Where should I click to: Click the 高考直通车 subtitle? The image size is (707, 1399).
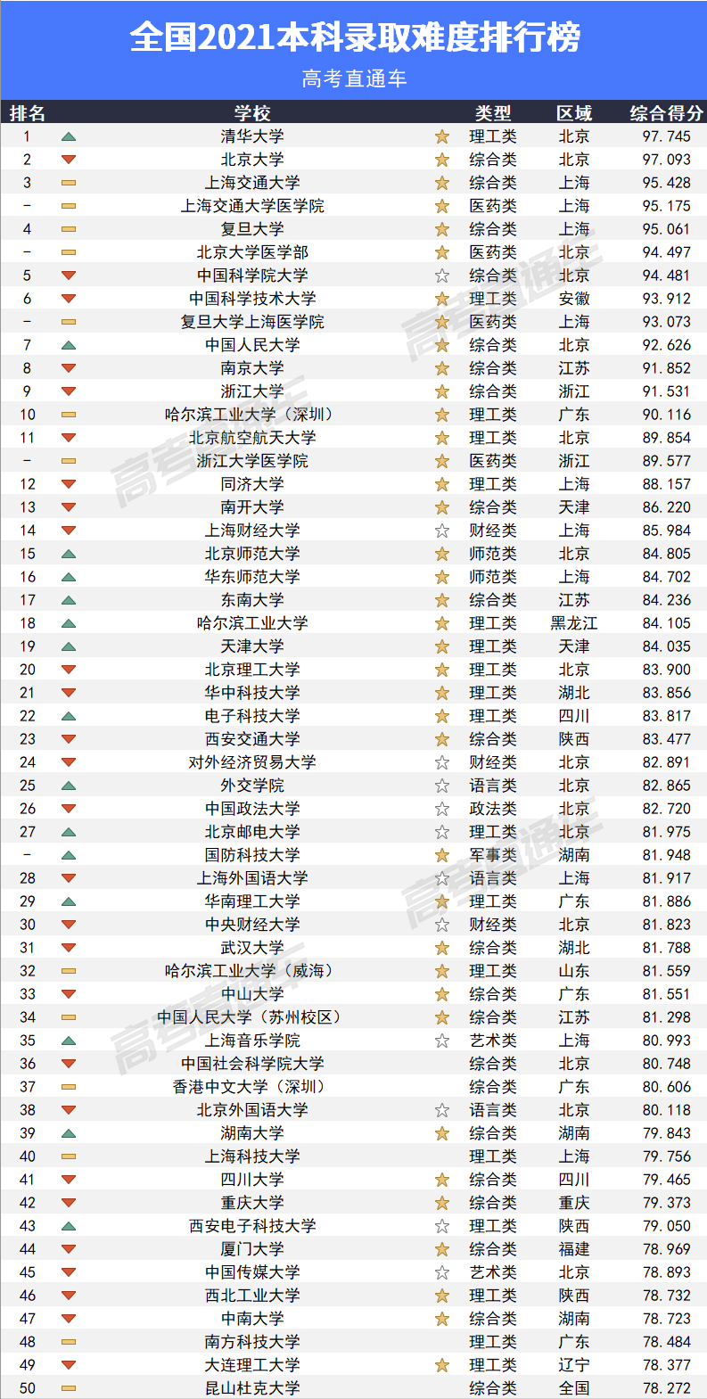pos(354,78)
